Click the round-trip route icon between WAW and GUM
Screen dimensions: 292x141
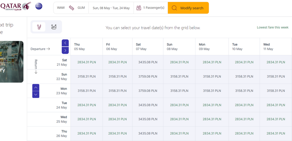pos(72,8)
